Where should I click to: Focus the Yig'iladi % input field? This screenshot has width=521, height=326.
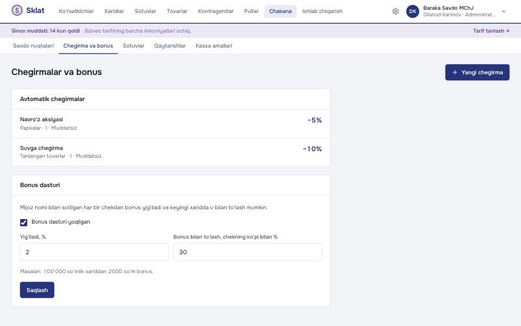pos(94,252)
